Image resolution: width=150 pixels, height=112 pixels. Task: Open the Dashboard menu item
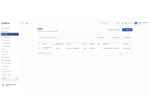click(x=10, y=28)
